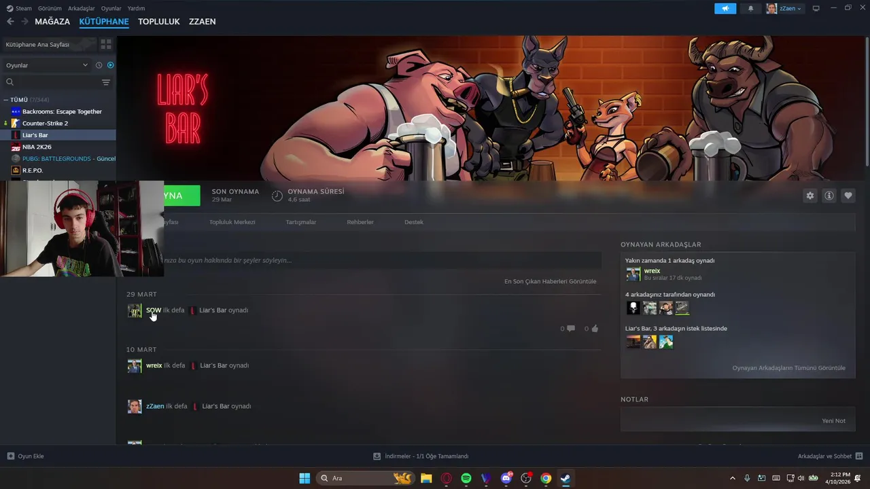
Task: Open the Destek tab
Action: [x=414, y=222]
